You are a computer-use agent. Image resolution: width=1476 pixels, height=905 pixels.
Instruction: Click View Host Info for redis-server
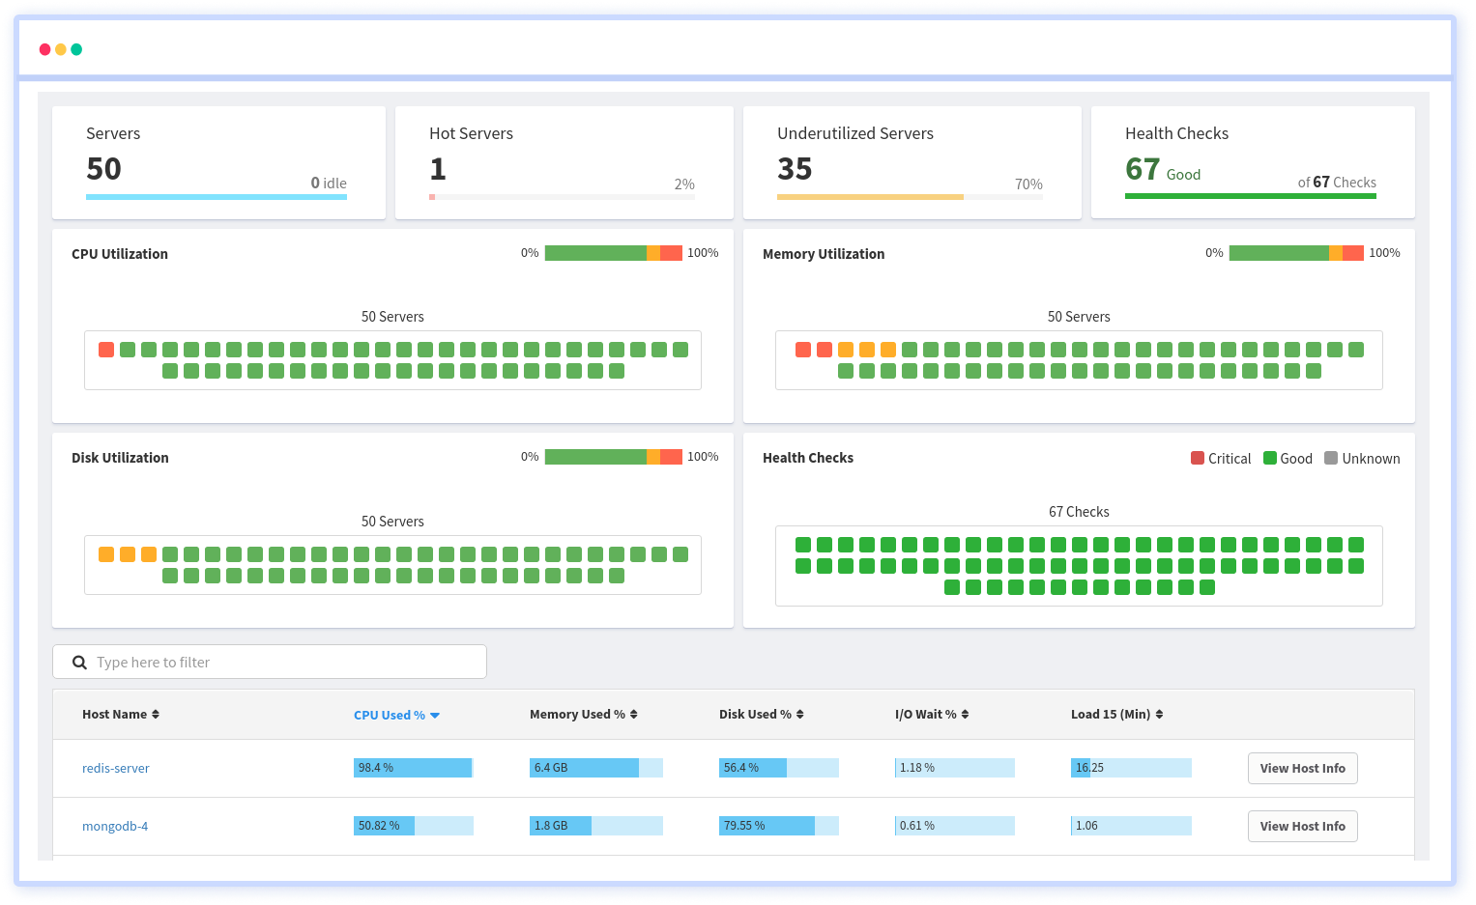1302,768
